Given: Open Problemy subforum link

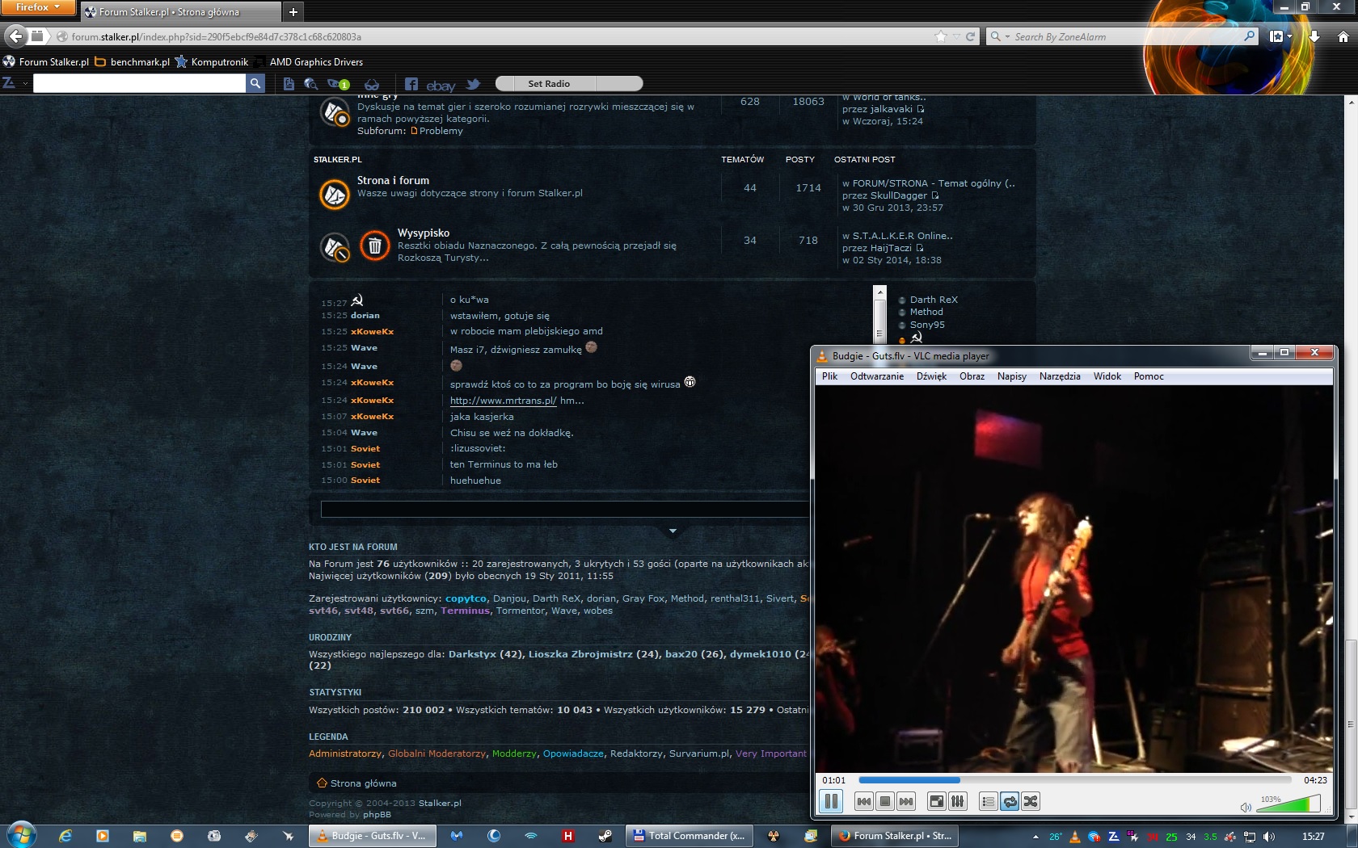Looking at the screenshot, I should (441, 131).
